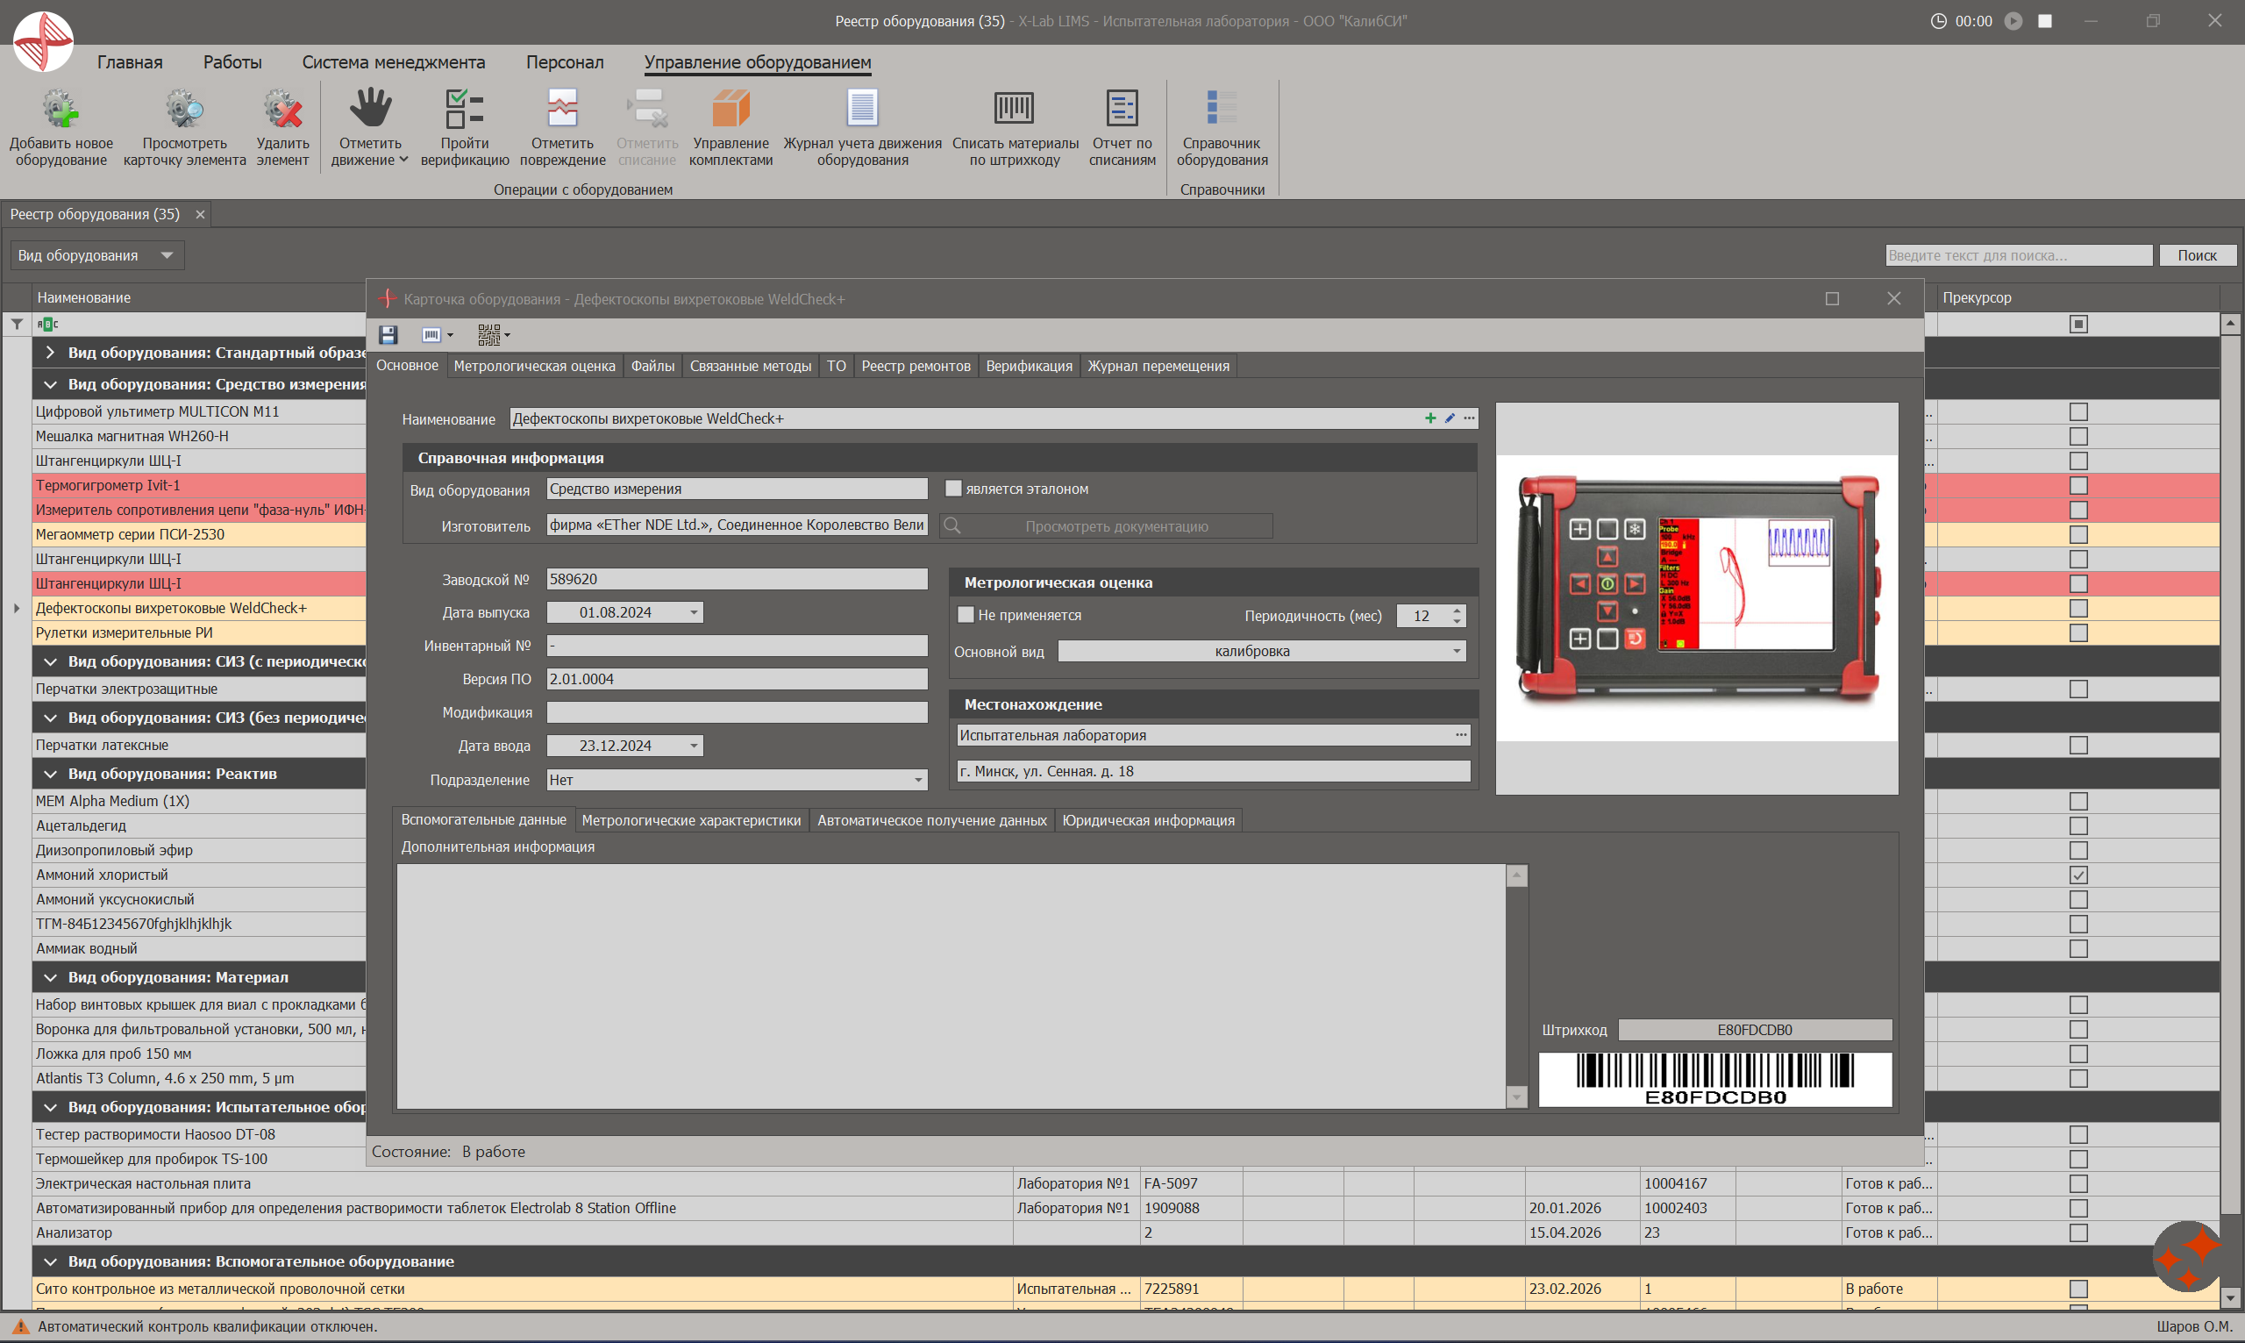Screen dimensions: 2245x1343
Task: Save equipment card with floppy icon
Action: coord(388,336)
